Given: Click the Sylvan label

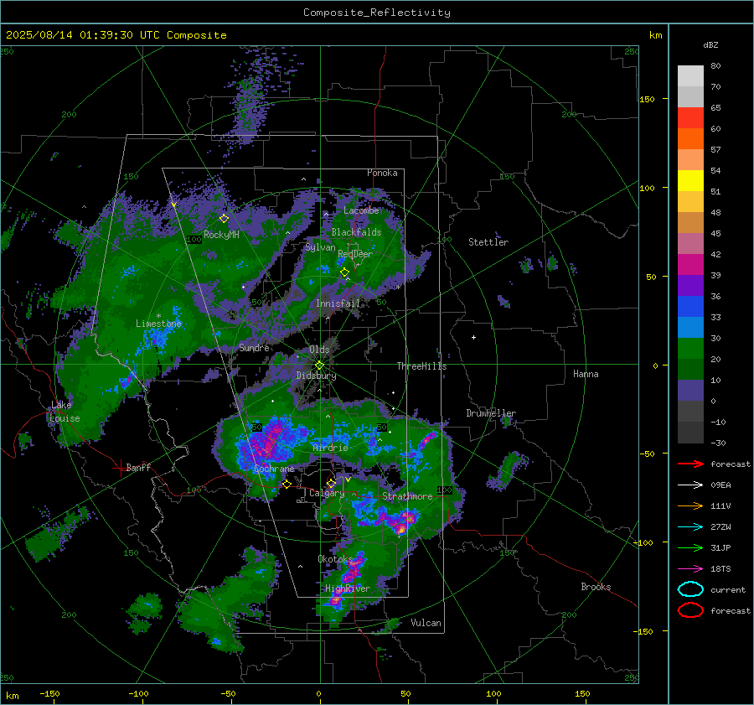Looking at the screenshot, I should (320, 247).
